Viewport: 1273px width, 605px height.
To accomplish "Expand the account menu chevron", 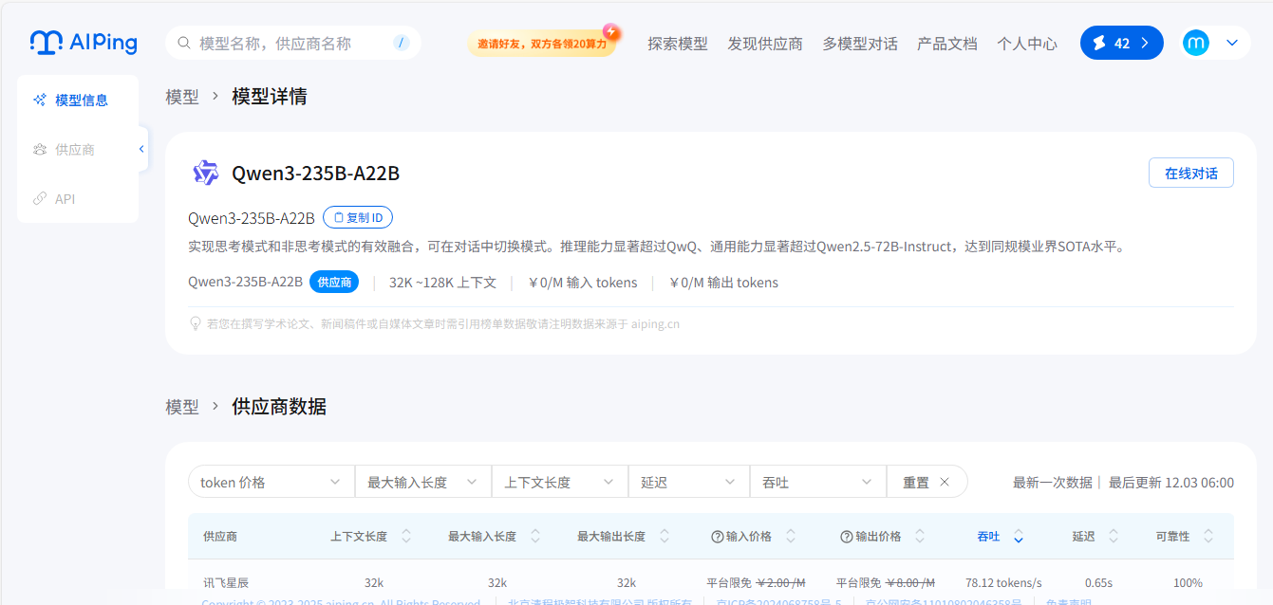I will (1232, 43).
